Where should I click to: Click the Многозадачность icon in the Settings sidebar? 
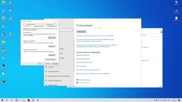click(x=46, y=71)
